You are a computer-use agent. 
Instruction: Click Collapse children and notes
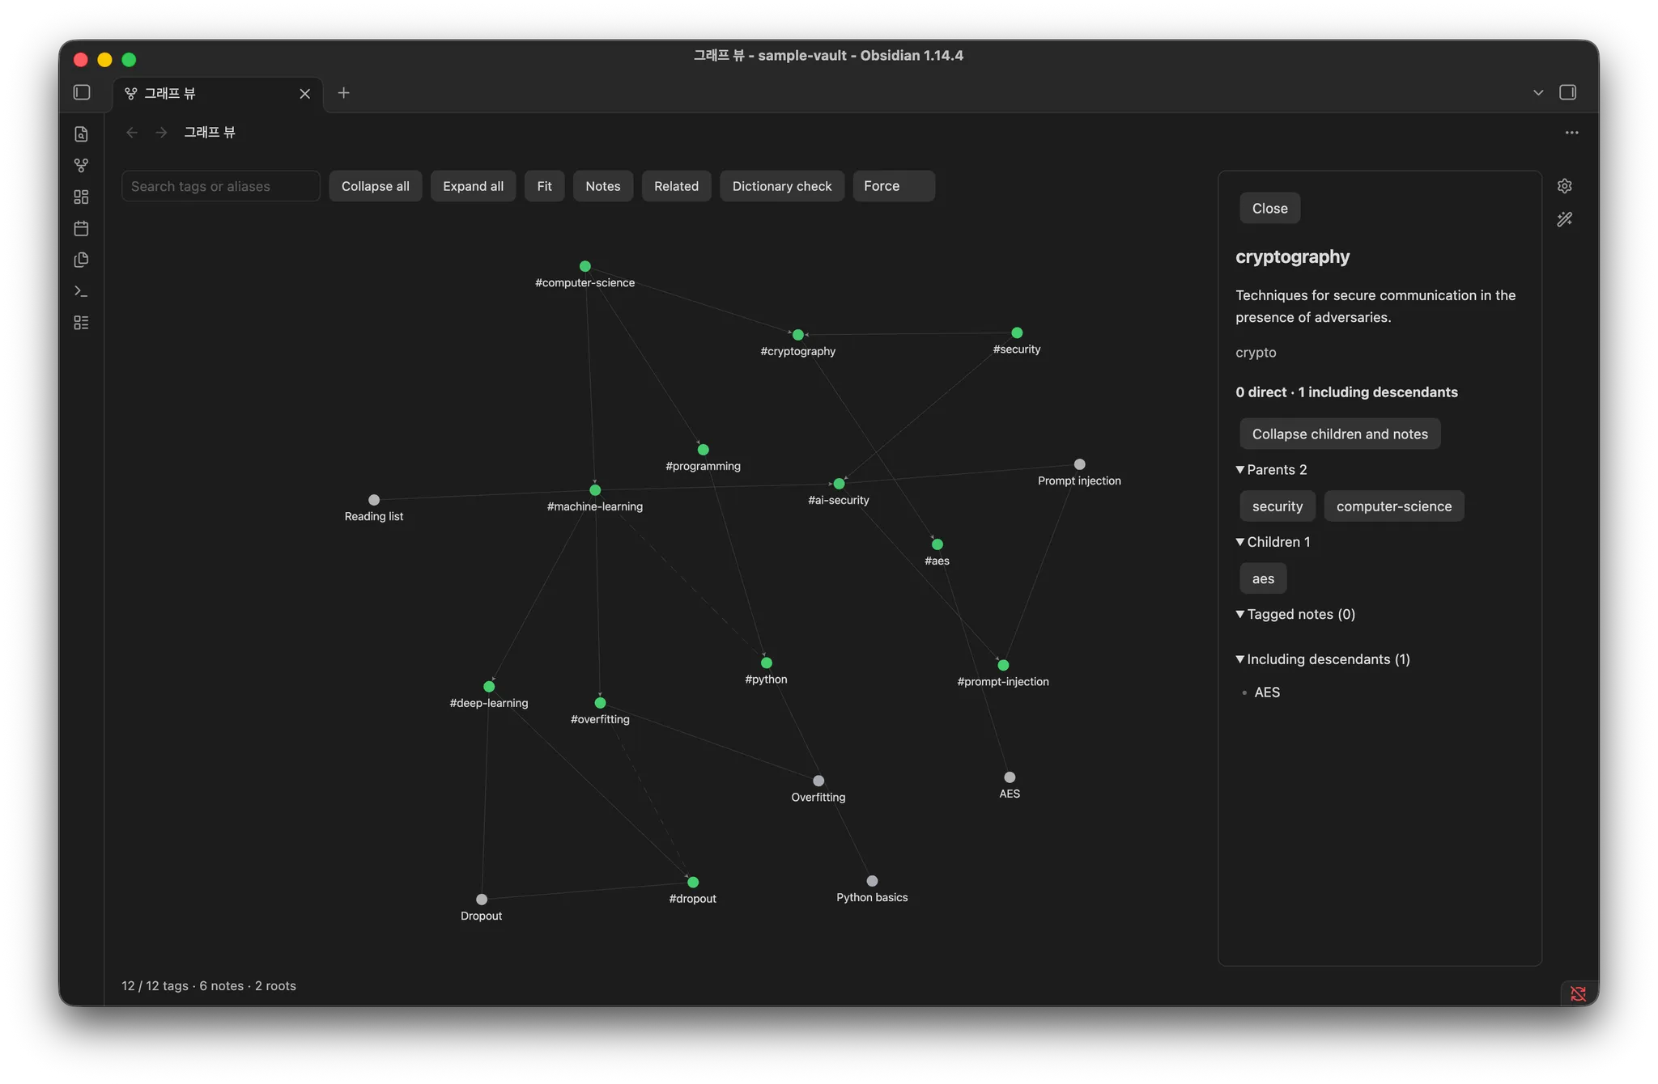point(1340,434)
